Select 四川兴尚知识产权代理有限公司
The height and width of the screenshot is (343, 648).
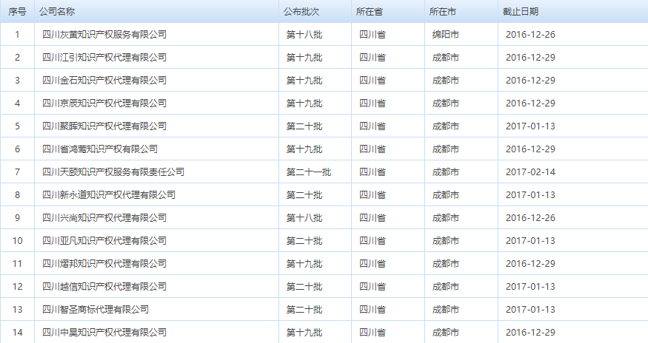coord(104,217)
